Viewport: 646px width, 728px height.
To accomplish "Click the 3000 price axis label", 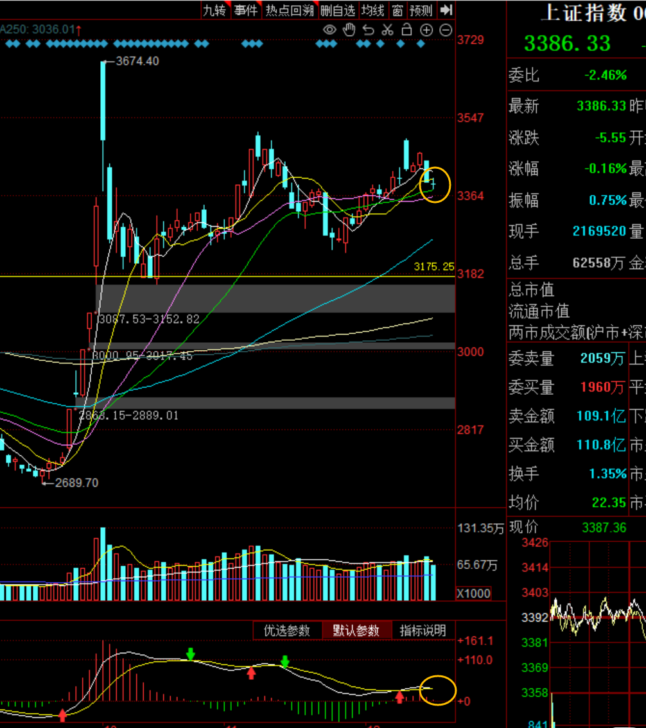I will [x=471, y=352].
